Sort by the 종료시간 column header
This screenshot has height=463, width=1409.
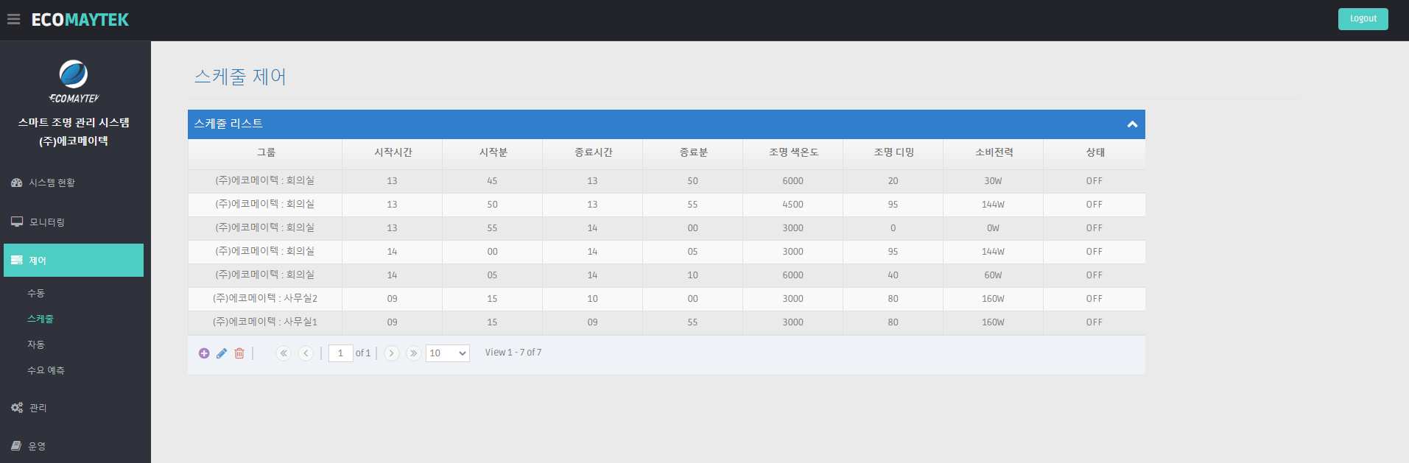(x=593, y=152)
